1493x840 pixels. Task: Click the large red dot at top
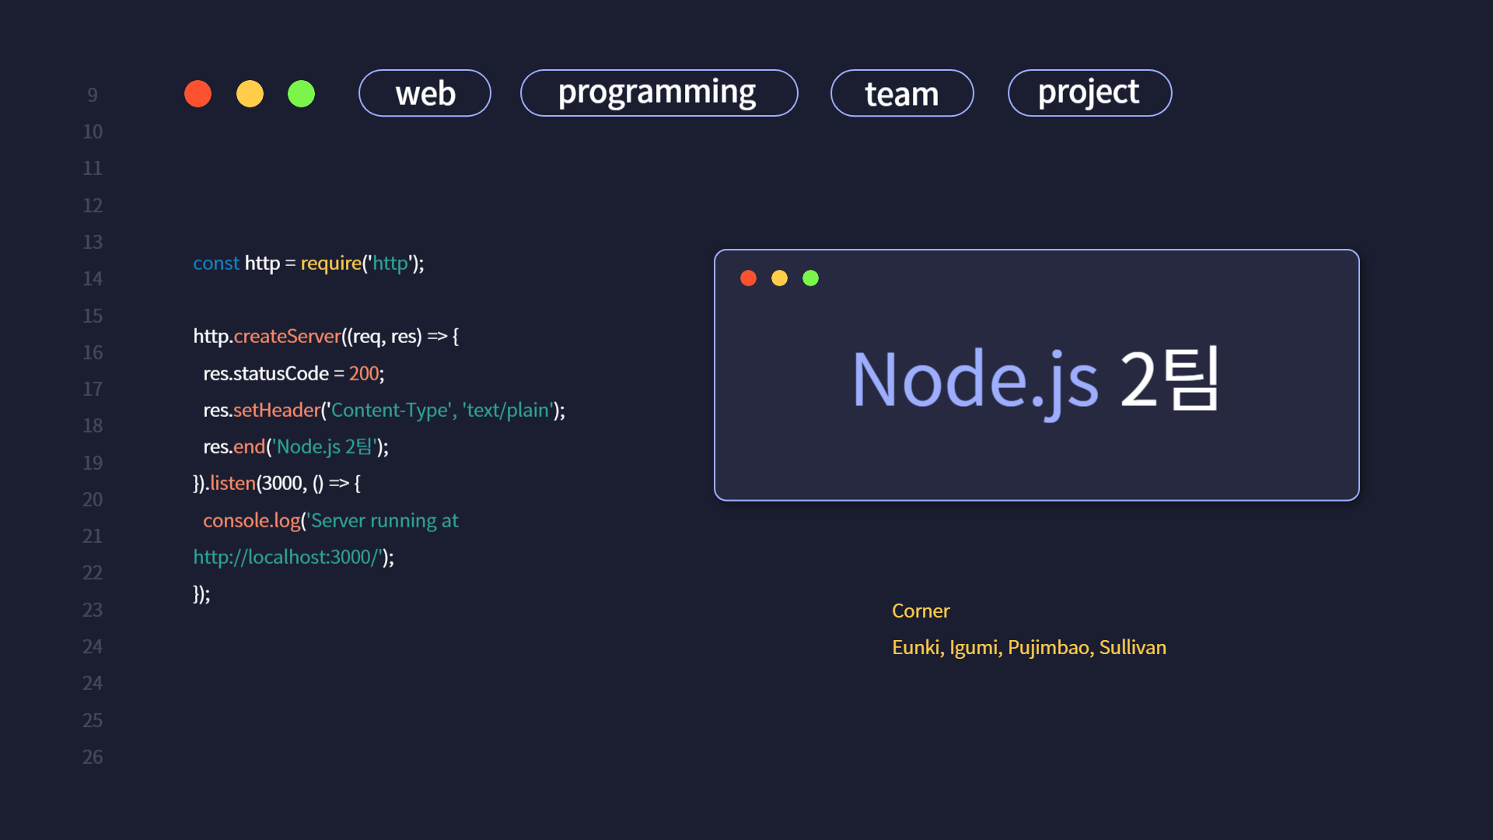198,93
